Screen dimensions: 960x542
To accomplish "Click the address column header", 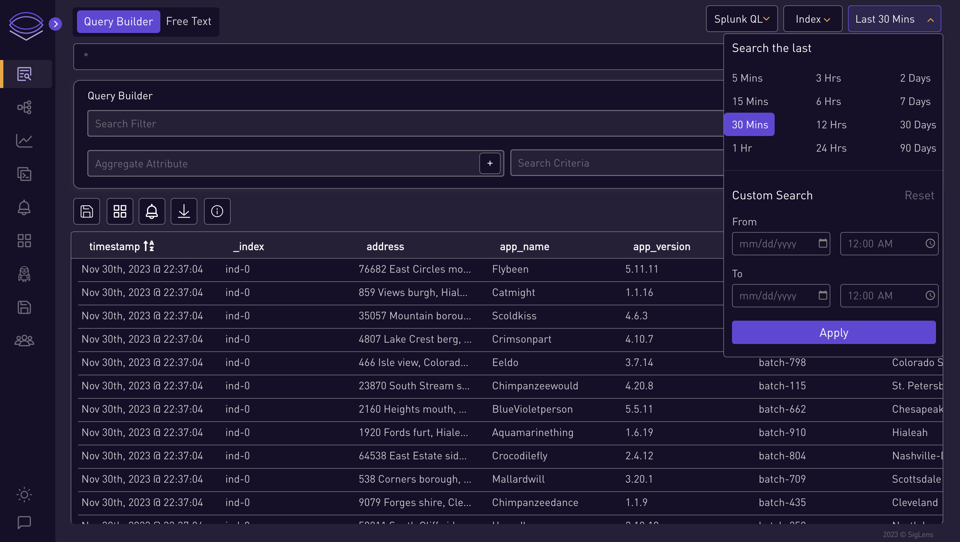I will coord(385,246).
